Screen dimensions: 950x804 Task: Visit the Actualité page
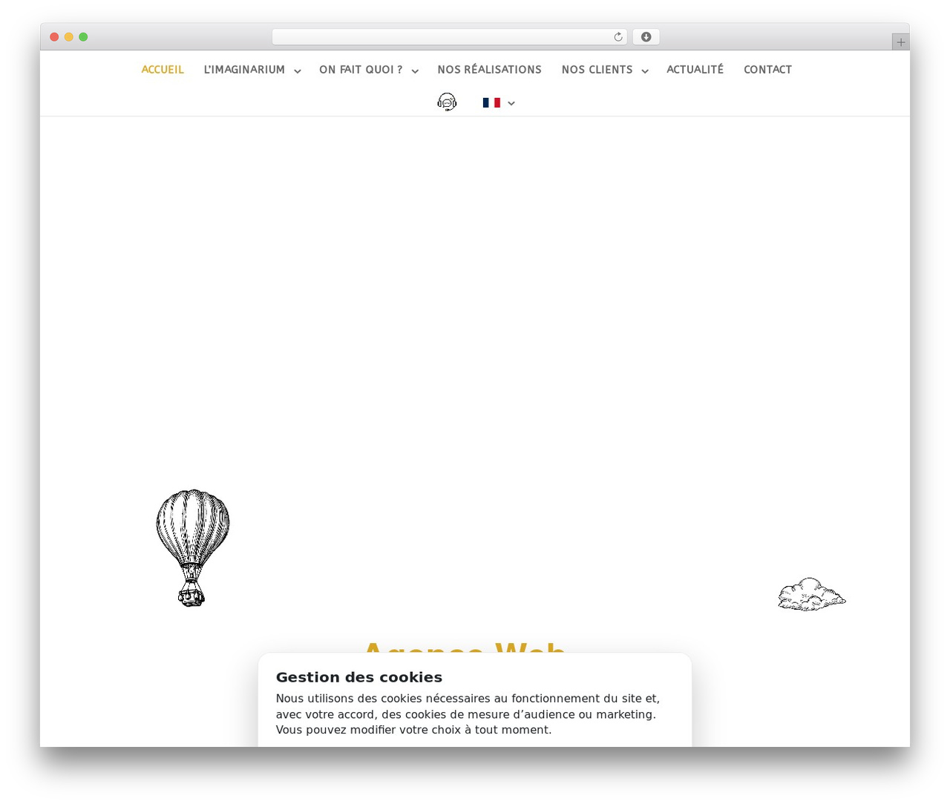695,70
